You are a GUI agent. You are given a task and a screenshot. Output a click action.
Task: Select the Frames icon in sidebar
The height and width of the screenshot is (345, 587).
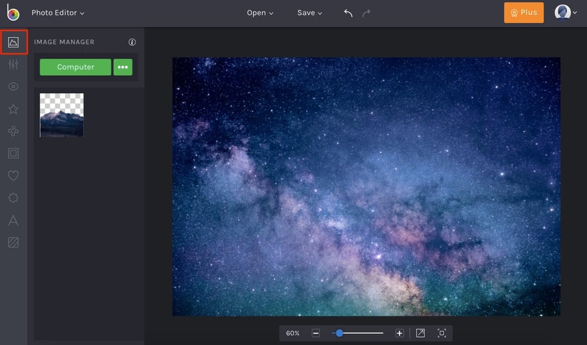pos(13,153)
